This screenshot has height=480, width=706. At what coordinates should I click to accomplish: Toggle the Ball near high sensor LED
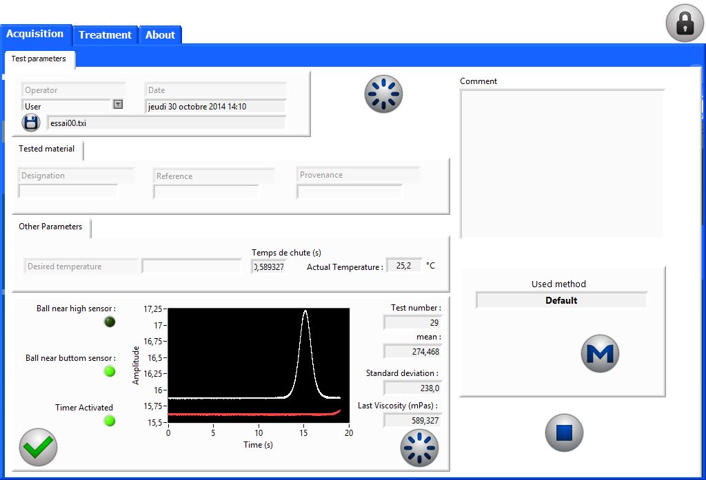[x=109, y=322]
